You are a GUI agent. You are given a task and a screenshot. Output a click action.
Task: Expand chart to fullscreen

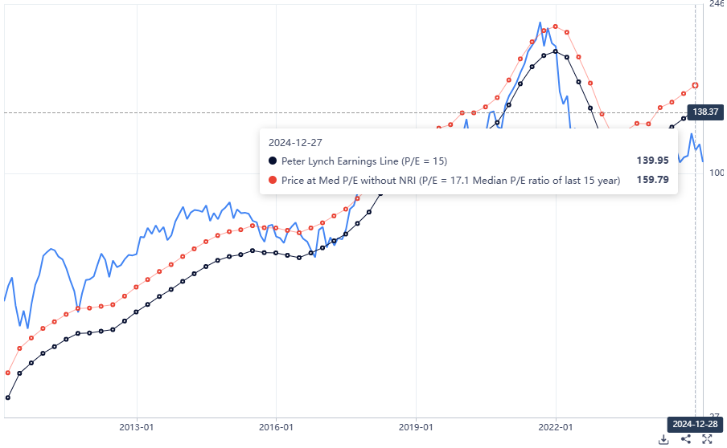(708, 439)
